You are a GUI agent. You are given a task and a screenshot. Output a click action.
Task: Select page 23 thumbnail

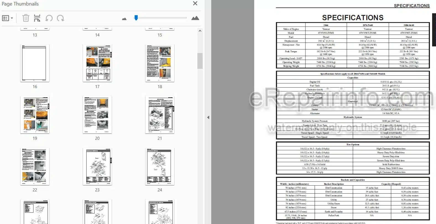[x=97, y=167]
